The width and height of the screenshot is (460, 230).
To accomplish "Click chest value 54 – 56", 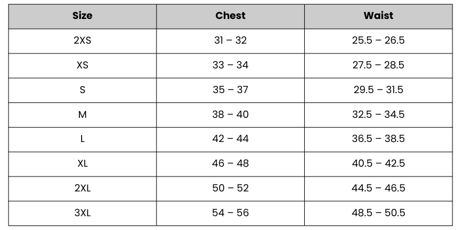I will point(230,213).
